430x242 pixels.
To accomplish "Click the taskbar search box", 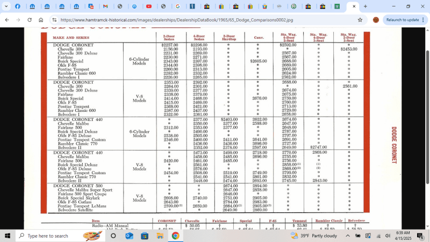I will (x=60, y=236).
